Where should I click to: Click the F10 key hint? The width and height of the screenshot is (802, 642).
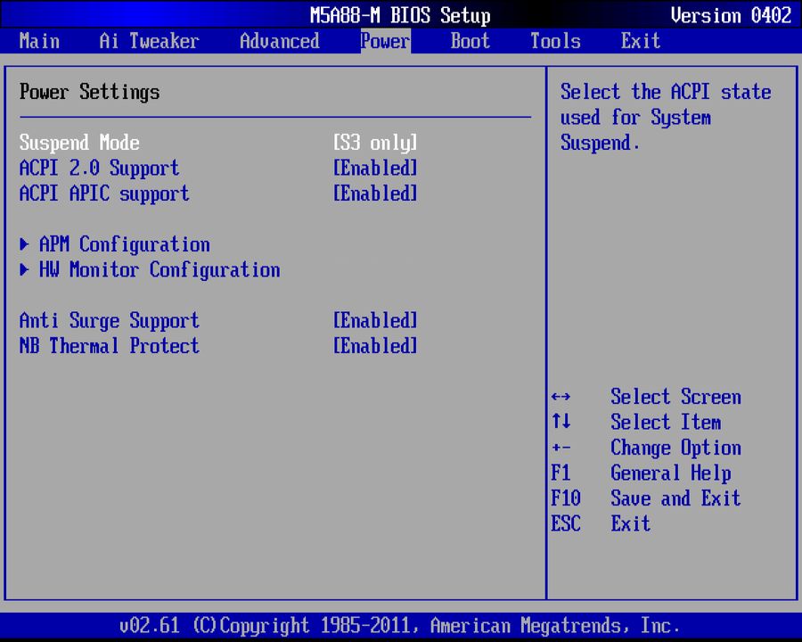(566, 498)
